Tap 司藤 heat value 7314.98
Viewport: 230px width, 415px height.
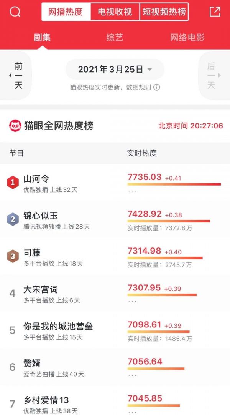pos(144,251)
